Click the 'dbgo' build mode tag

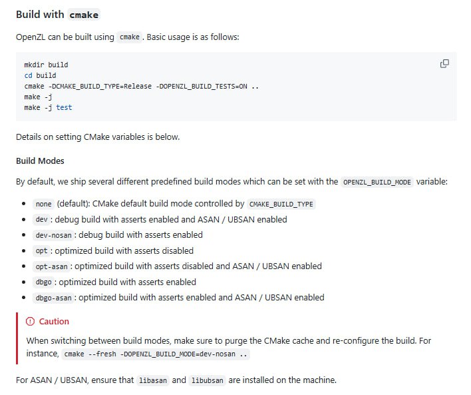43,282
